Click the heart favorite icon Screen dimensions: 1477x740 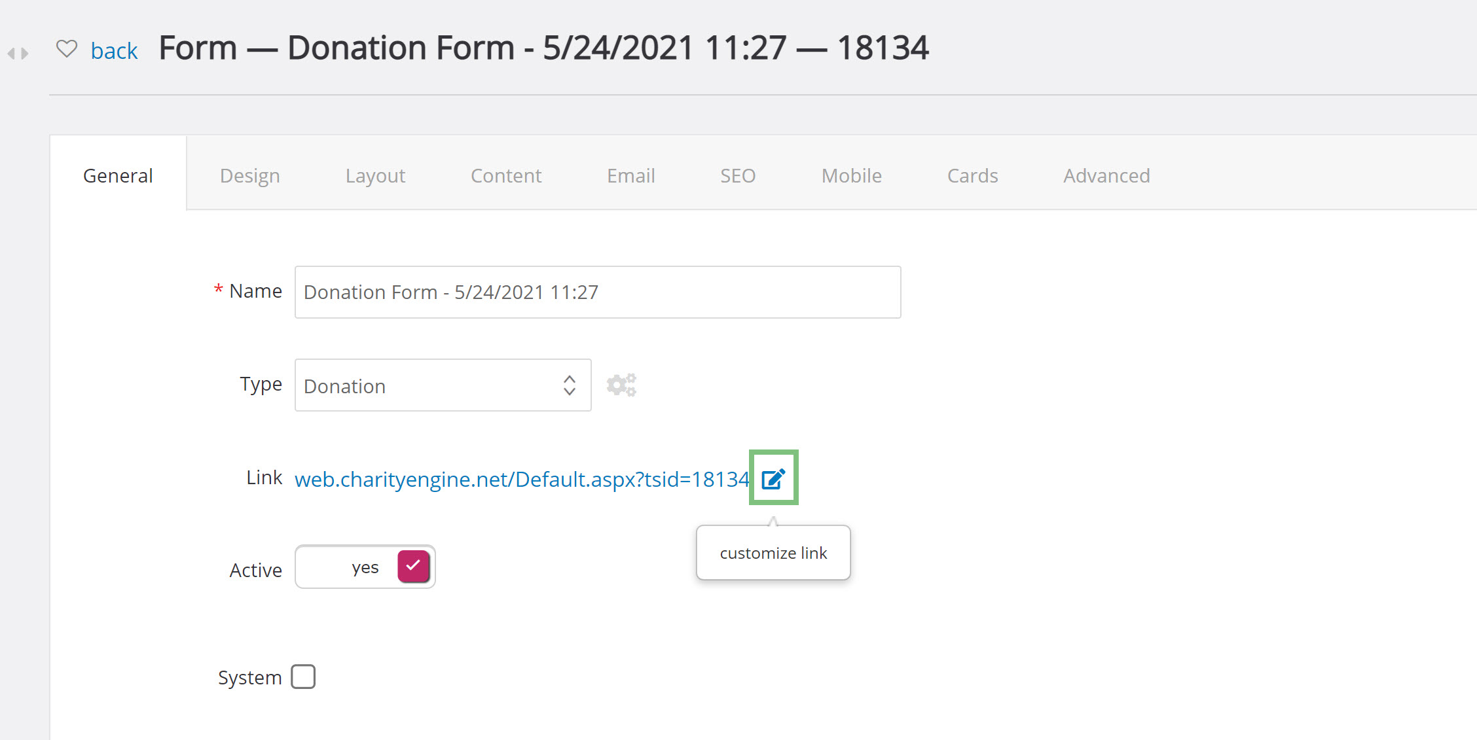click(x=67, y=48)
